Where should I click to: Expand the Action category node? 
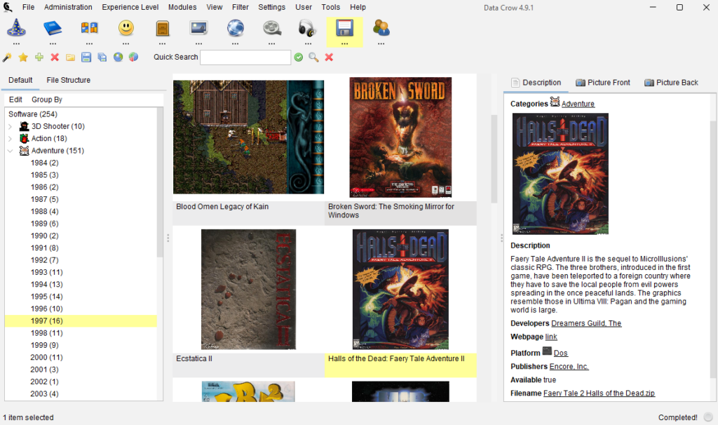tap(10, 138)
